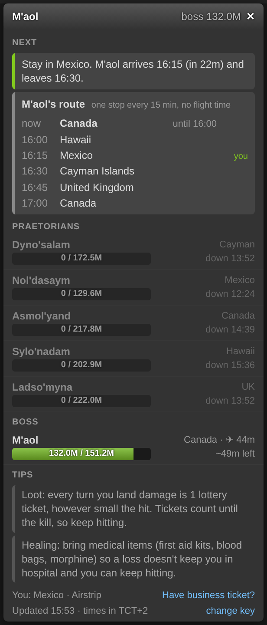Click Asmol'yand praetorian name
267x625 pixels.
(x=41, y=316)
